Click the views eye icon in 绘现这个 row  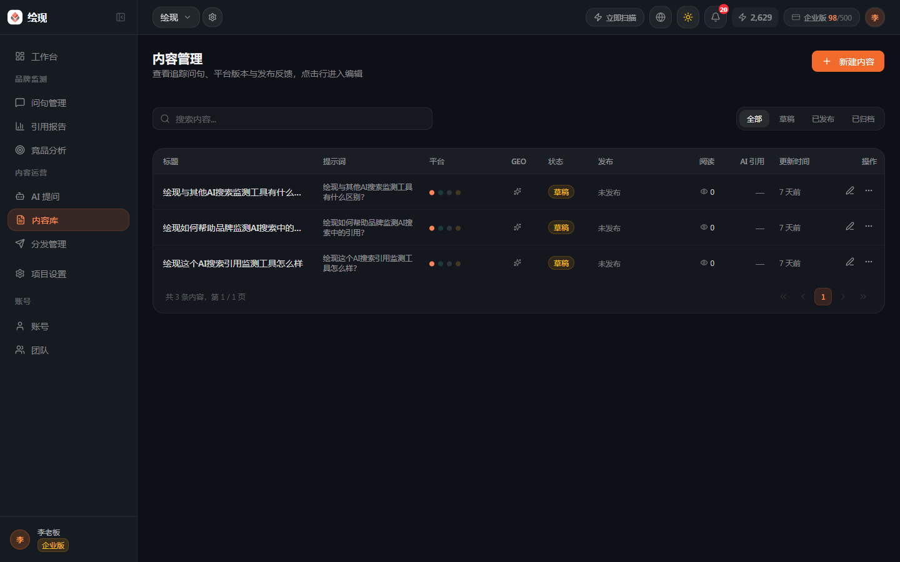(704, 263)
